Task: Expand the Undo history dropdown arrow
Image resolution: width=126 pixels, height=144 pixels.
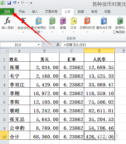Action: [x=19, y=3]
